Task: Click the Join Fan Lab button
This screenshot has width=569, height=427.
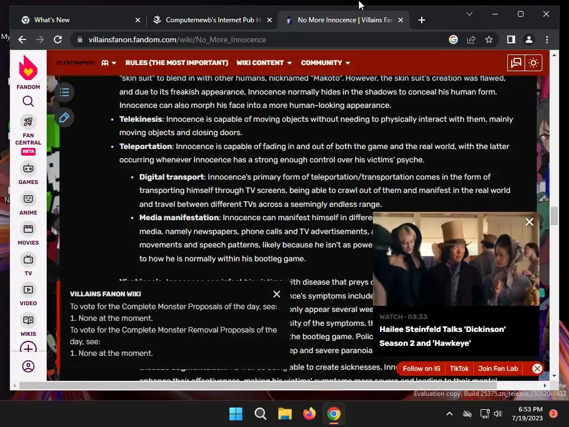Action: 498,369
